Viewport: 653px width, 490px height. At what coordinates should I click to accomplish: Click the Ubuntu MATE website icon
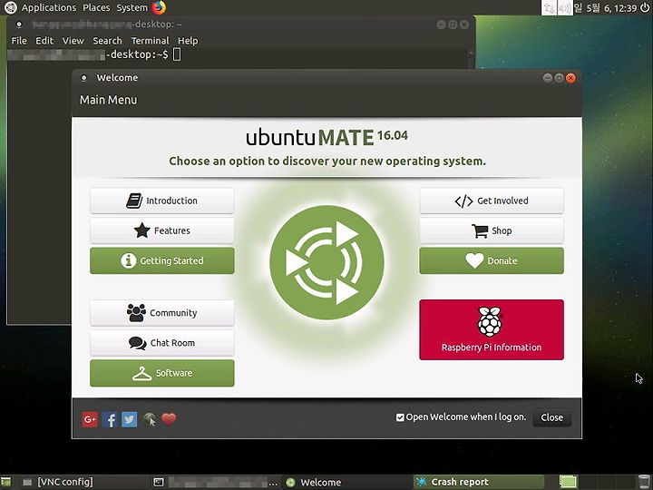[x=149, y=419]
